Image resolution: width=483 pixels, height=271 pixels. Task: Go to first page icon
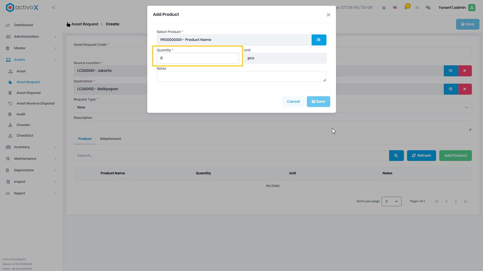point(437,202)
